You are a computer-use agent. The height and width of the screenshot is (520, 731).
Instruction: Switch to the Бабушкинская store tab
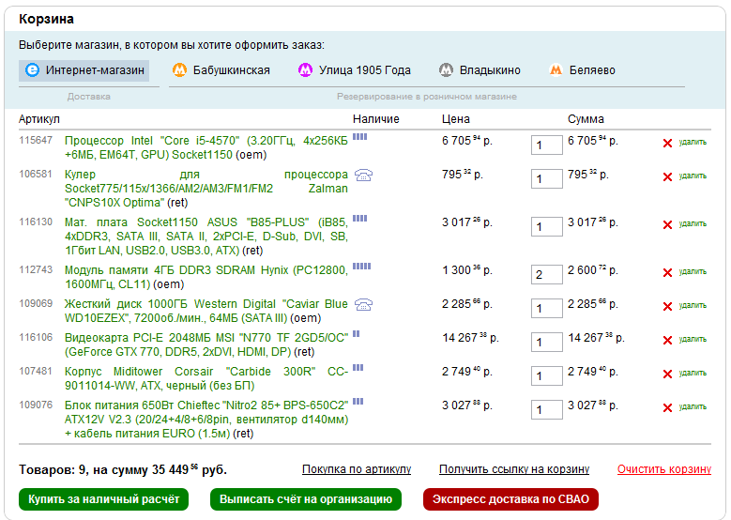point(221,70)
